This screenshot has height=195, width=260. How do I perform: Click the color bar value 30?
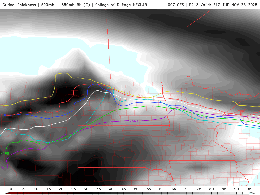pyautogui.click(x=86, y=189)
